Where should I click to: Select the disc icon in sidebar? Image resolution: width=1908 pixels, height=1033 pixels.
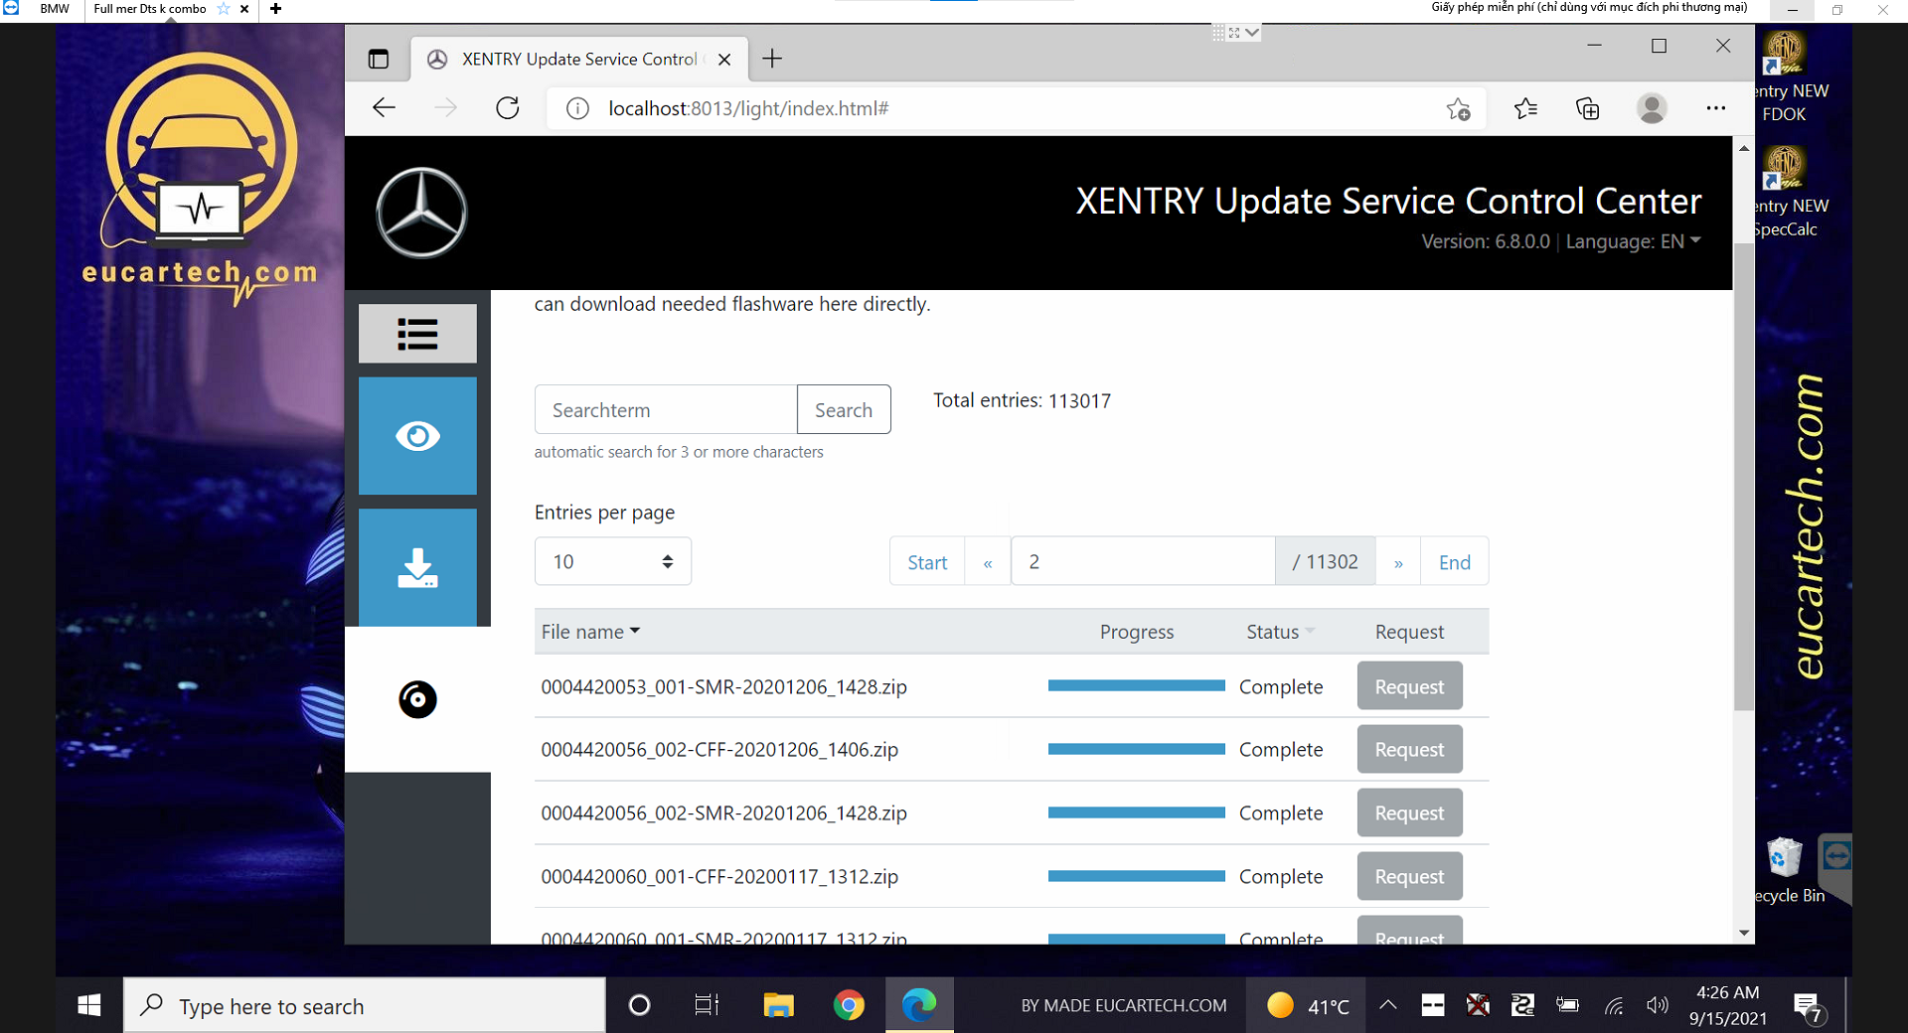(x=417, y=699)
